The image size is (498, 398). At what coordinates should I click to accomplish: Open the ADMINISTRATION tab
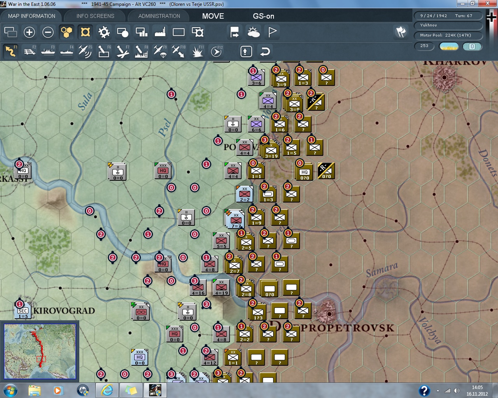tap(159, 16)
